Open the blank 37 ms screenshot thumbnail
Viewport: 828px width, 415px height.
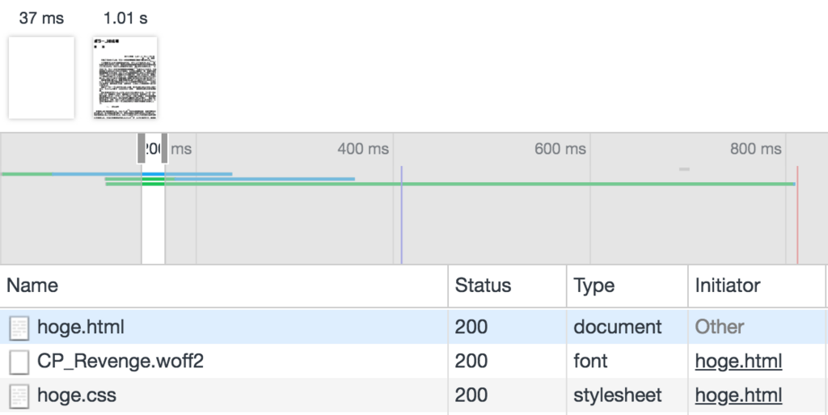click(x=41, y=78)
